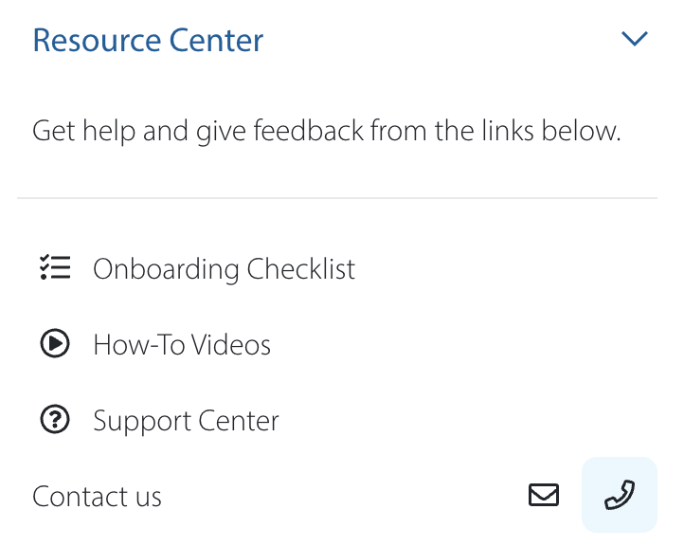Select the How-To Videos menu entry

[182, 345]
